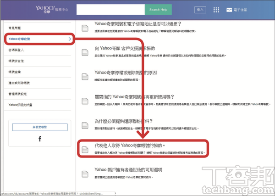275x196 pixels.
Task: Open 密碼與登入 sidebar category
Action: pyautogui.click(x=16, y=50)
